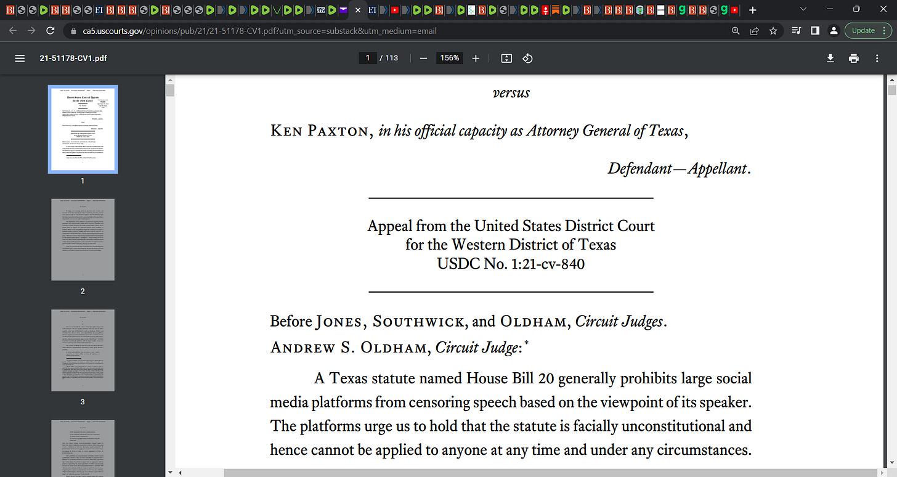This screenshot has height=477, width=897.
Task: Zoom out with the minus button
Action: click(423, 58)
